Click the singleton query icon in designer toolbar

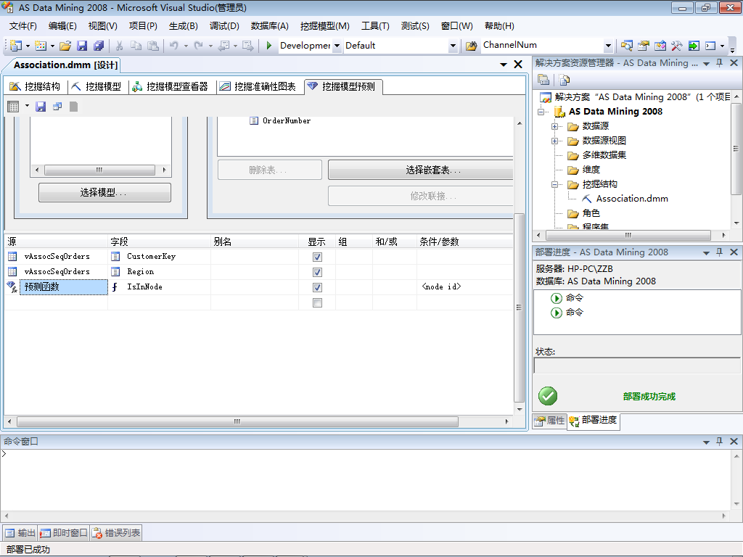(x=57, y=107)
